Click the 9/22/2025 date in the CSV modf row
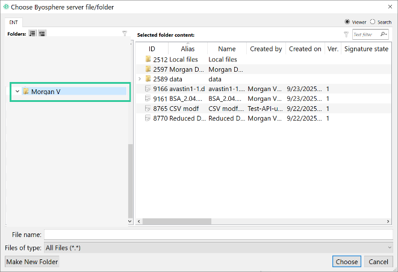 pyautogui.click(x=304, y=109)
